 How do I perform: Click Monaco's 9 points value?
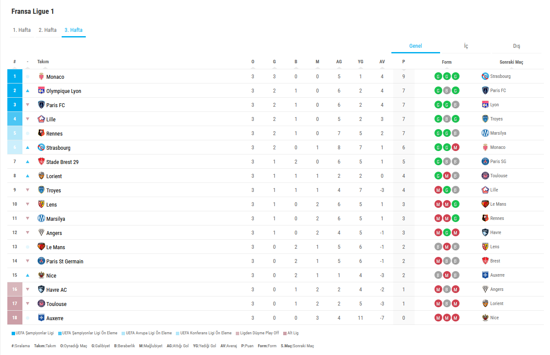point(404,77)
